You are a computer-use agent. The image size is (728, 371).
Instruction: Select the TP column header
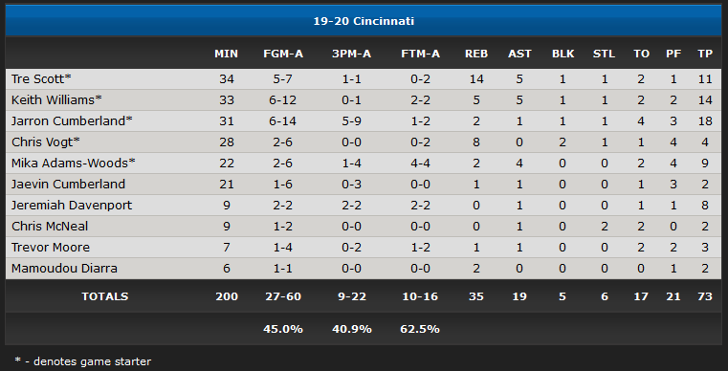tap(705, 54)
